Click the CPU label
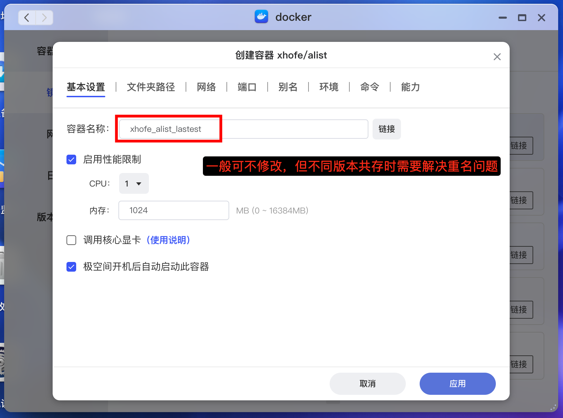This screenshot has height=418, width=563. coord(100,184)
